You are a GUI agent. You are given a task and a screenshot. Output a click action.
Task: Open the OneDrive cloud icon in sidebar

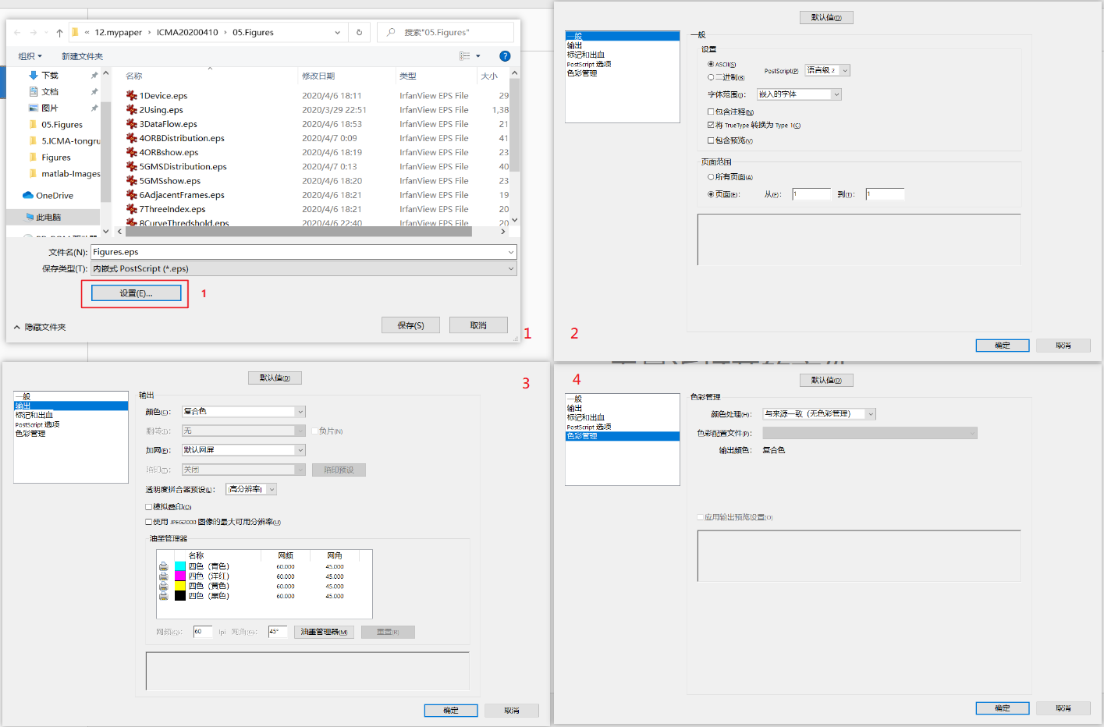point(28,195)
